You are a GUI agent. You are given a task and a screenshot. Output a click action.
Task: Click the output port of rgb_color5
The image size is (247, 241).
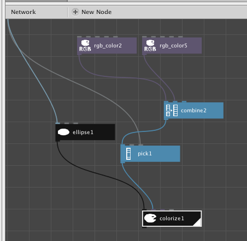(144, 55)
